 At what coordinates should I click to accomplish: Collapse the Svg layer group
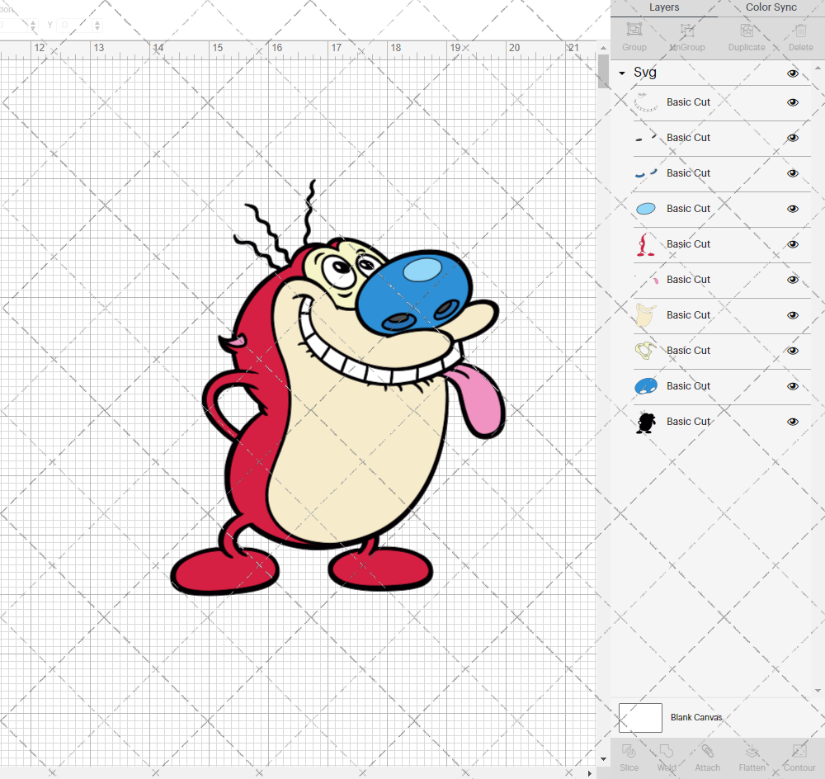click(x=621, y=73)
